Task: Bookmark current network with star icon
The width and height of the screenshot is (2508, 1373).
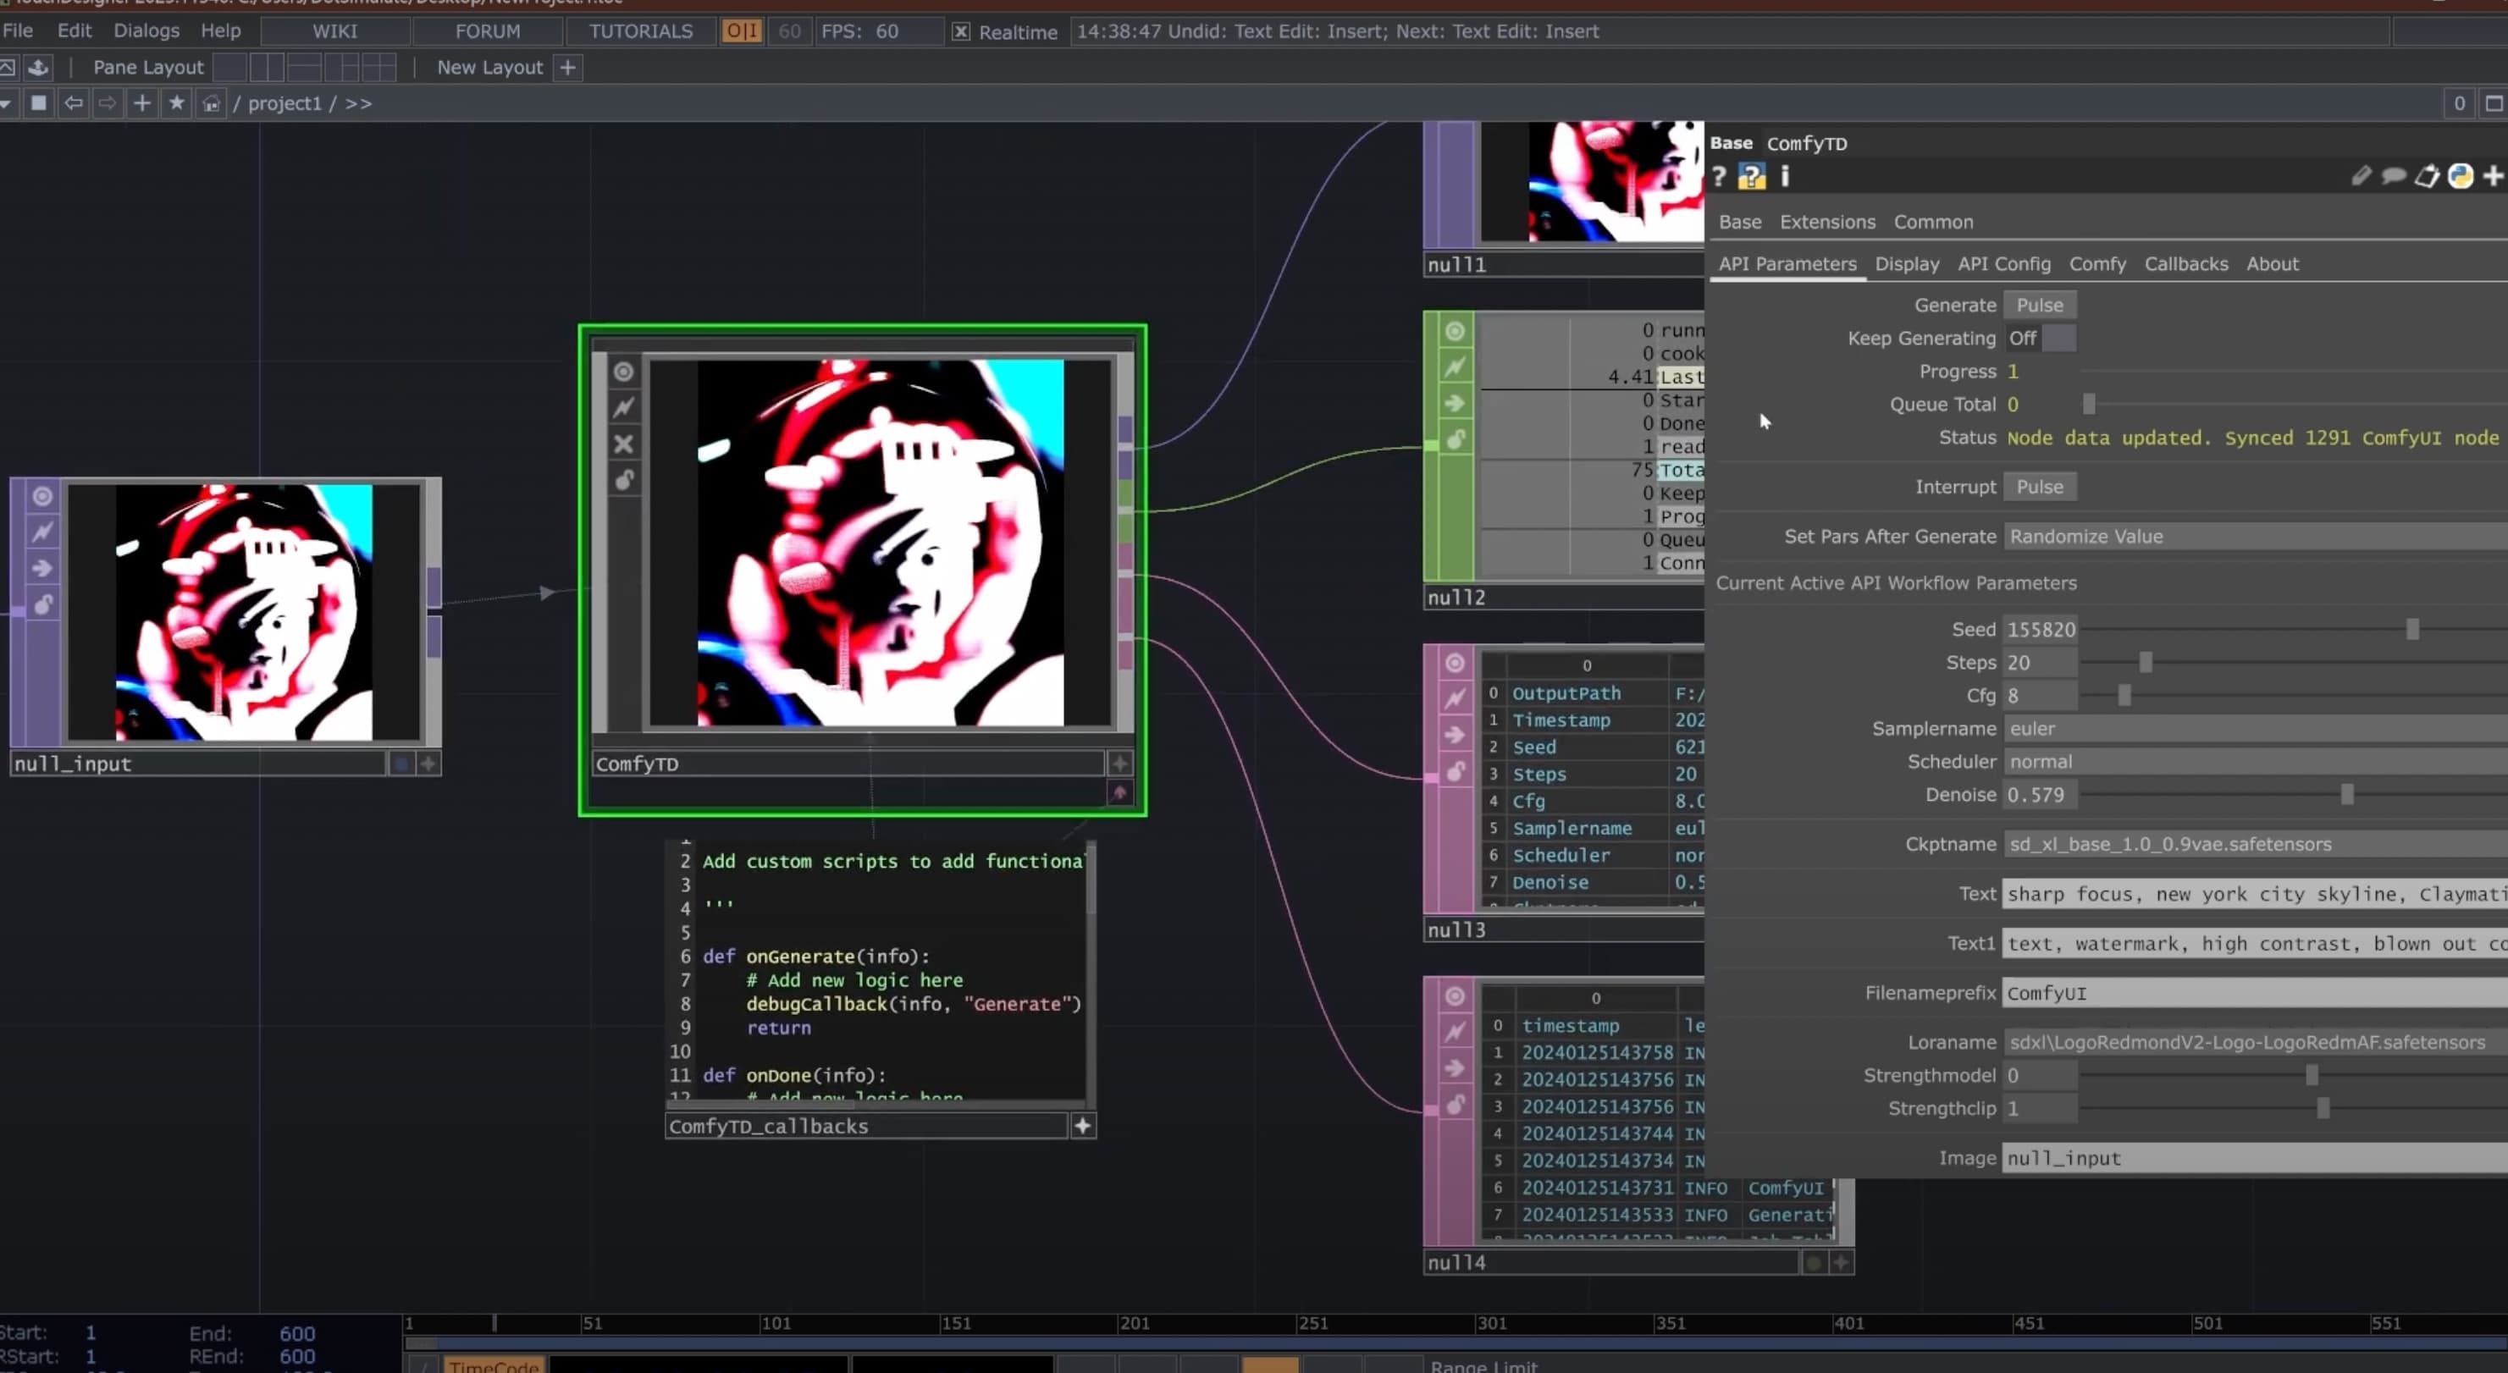Action: pos(176,103)
